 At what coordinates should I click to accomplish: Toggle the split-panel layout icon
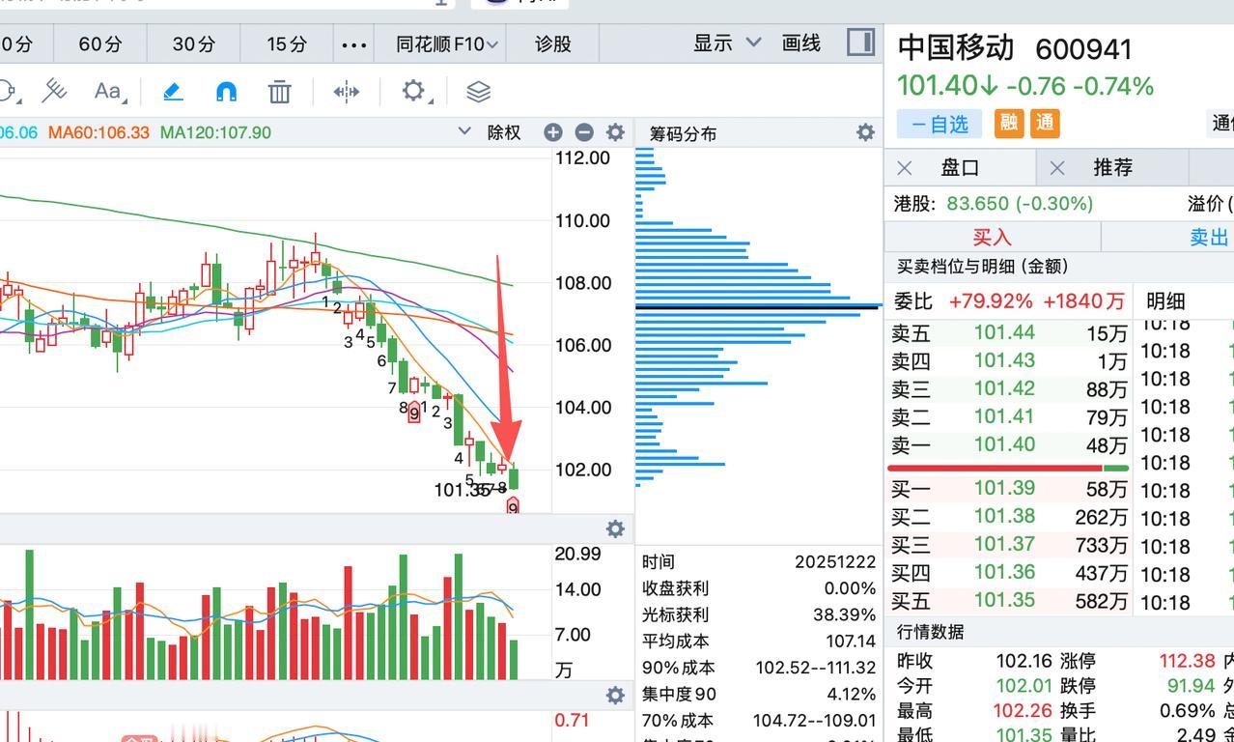(858, 43)
